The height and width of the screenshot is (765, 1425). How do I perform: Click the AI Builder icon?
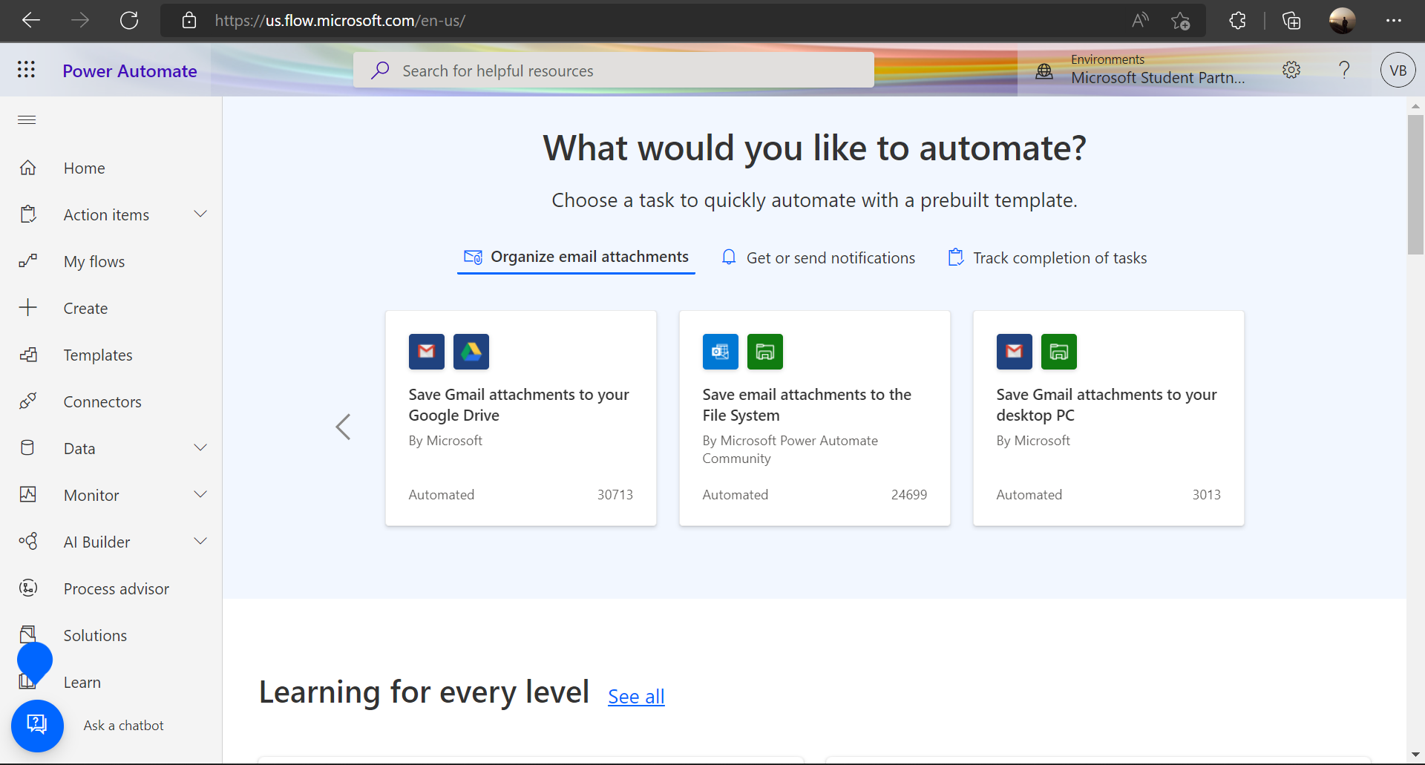click(28, 541)
